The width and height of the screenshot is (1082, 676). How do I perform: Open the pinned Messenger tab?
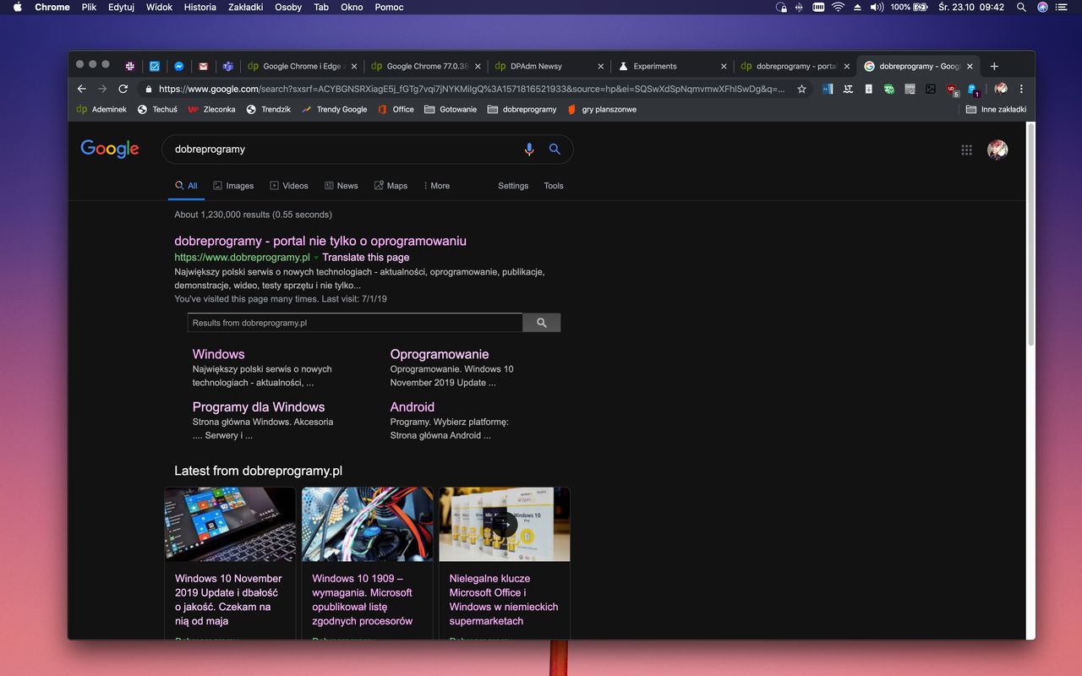pyautogui.click(x=179, y=66)
